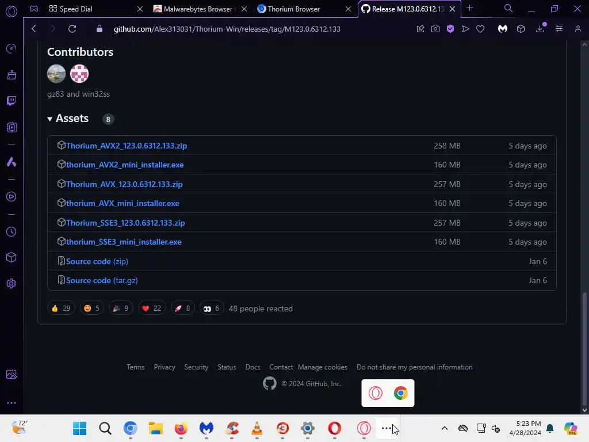Image resolution: width=589 pixels, height=442 pixels.
Task: Open the GX Control sidebar icon
Action: pos(12,48)
